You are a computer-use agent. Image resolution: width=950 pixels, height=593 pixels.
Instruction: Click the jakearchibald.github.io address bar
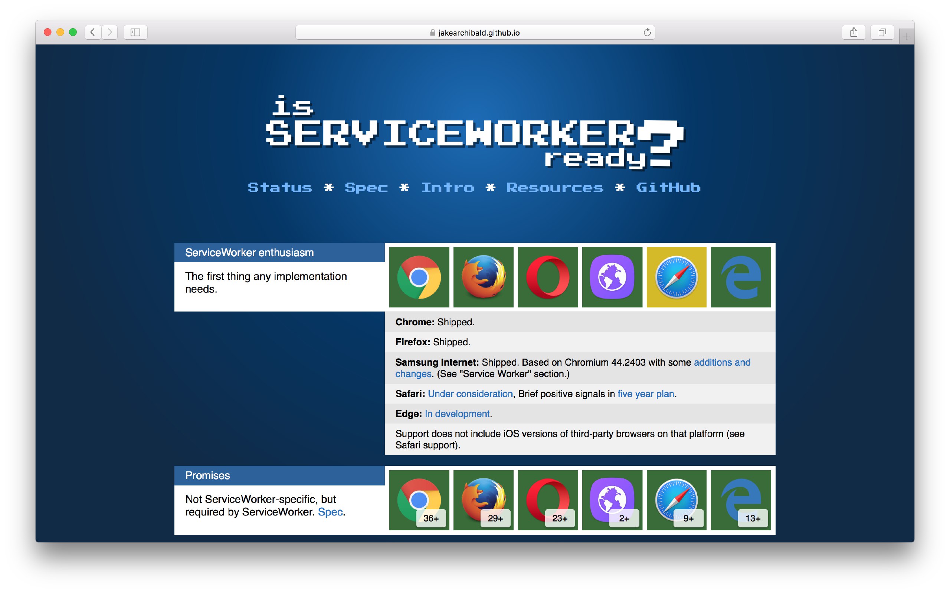coord(475,32)
